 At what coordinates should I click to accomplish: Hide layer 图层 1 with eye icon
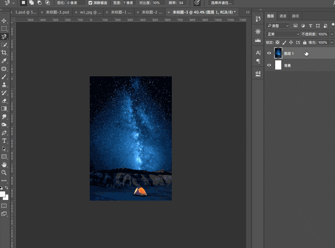click(269, 53)
